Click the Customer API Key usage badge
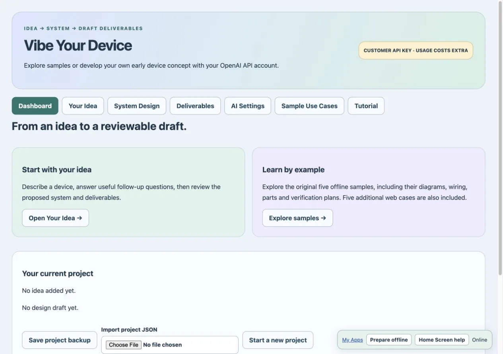 pyautogui.click(x=416, y=51)
